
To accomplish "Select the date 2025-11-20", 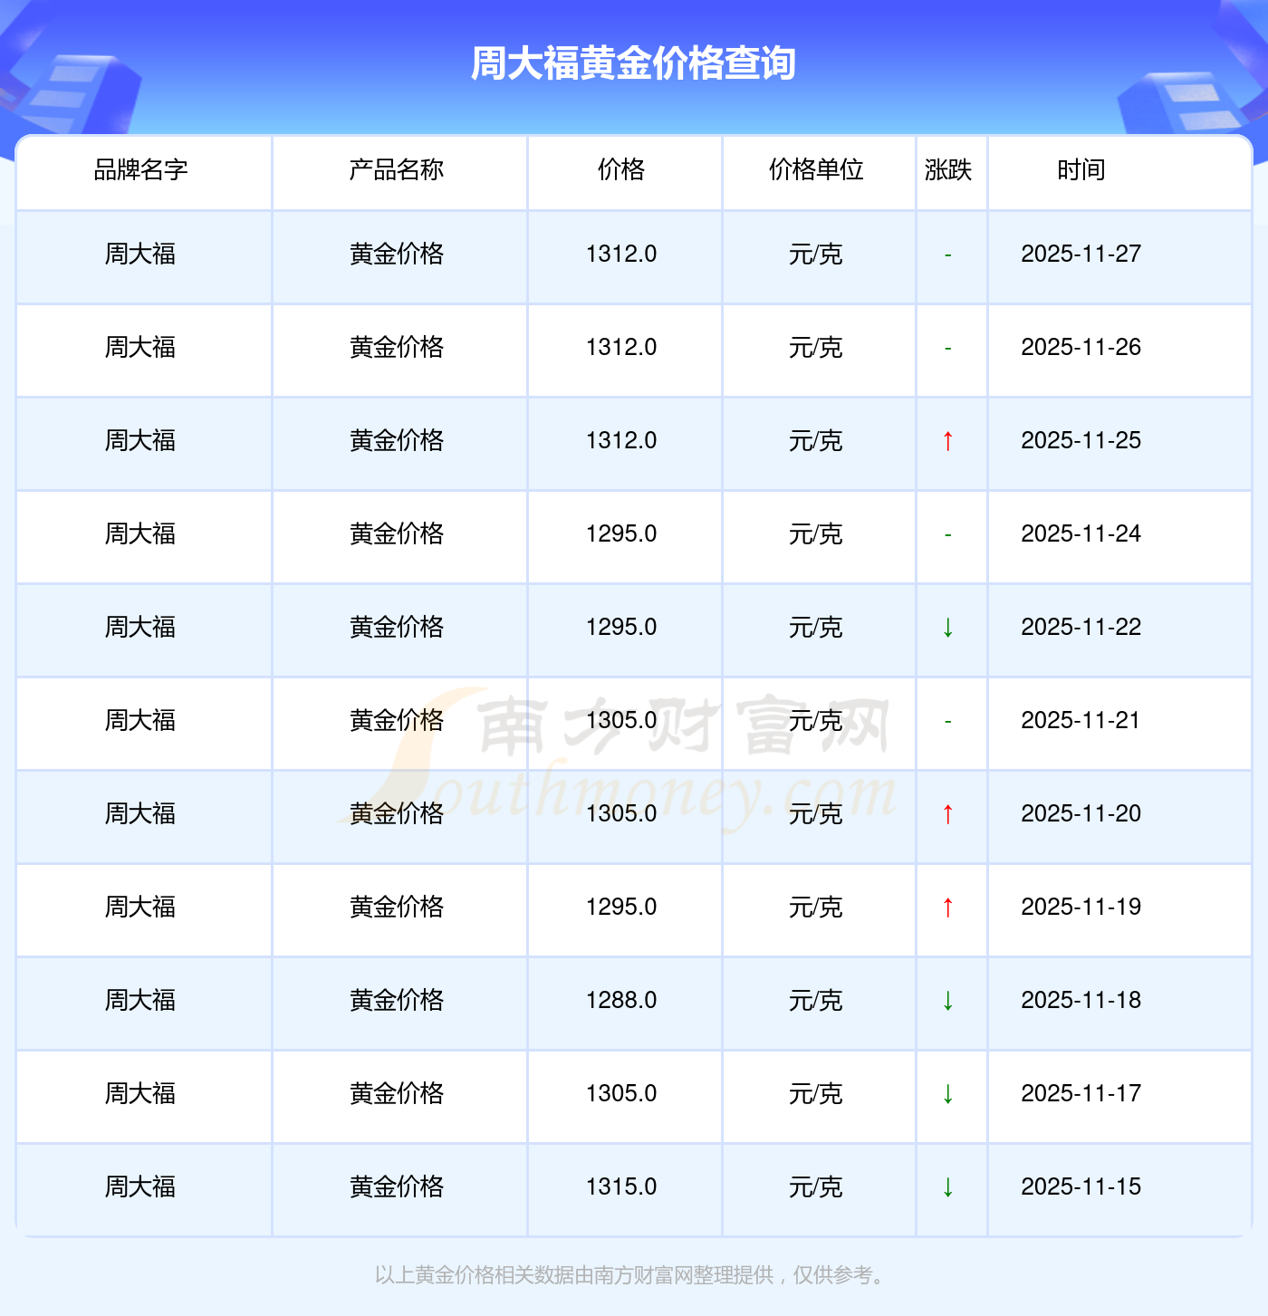I will [x=1081, y=814].
